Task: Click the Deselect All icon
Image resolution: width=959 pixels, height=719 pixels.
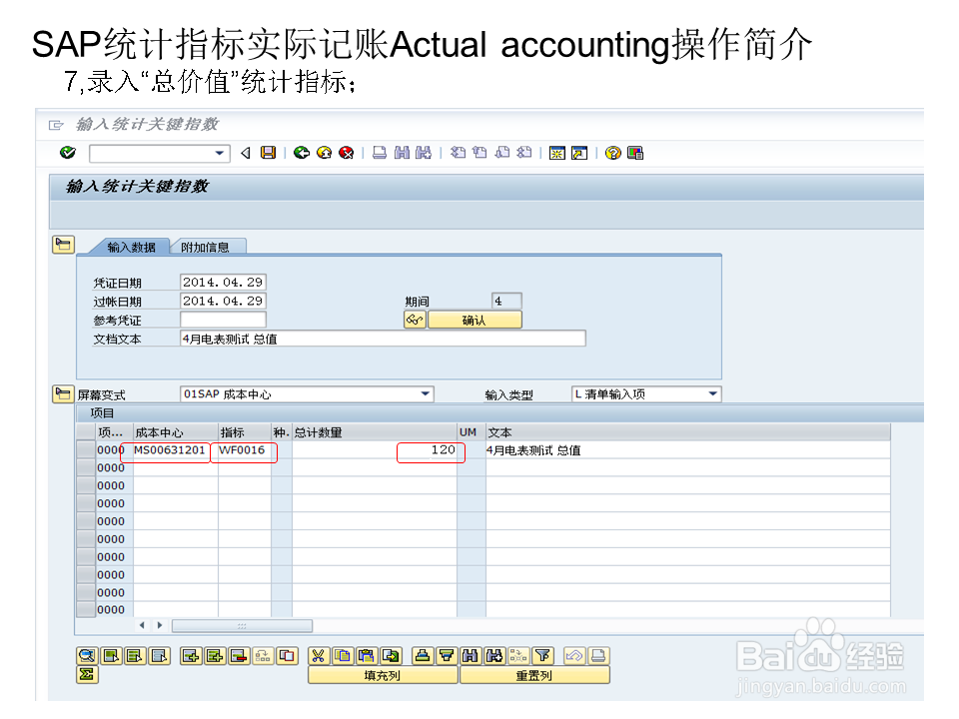Action: tap(160, 656)
